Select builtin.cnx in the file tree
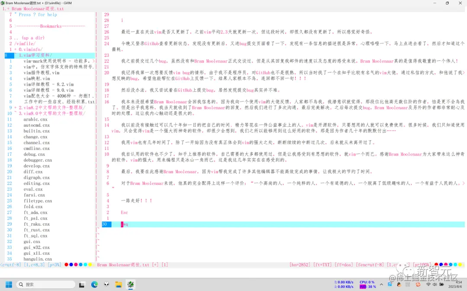467x291 pixels. [x=37, y=131]
